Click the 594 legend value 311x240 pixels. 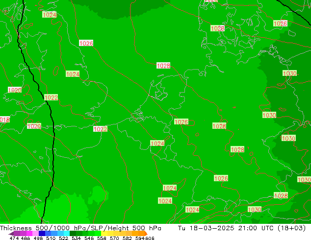pos(140,238)
